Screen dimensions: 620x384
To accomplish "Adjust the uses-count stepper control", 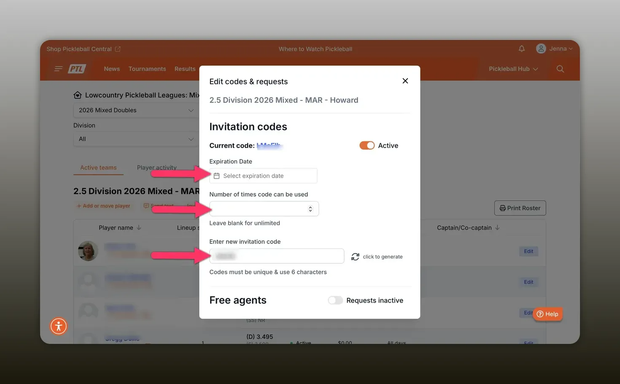I will coord(310,208).
